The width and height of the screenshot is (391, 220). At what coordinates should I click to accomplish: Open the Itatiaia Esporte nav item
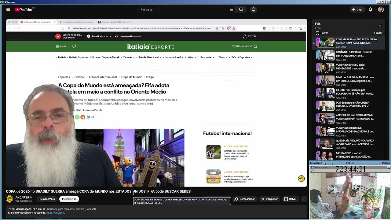(78, 57)
